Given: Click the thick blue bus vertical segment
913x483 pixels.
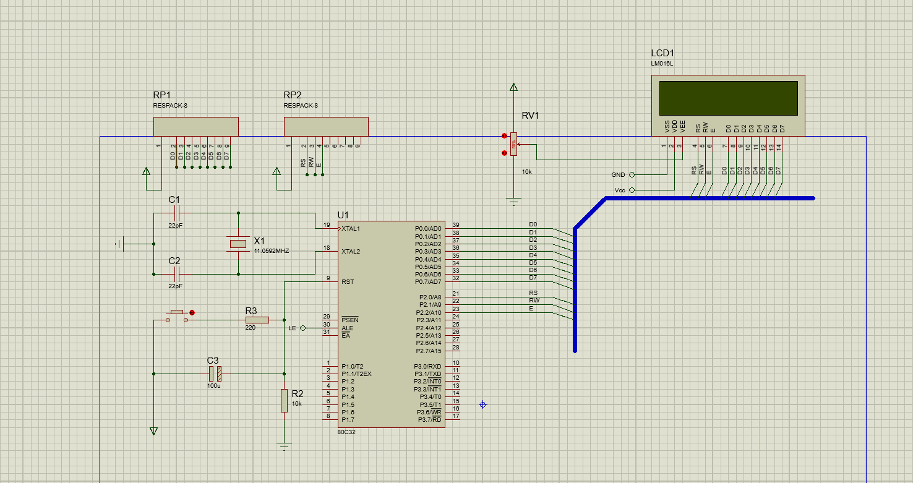Looking at the screenshot, I should click(x=575, y=289).
